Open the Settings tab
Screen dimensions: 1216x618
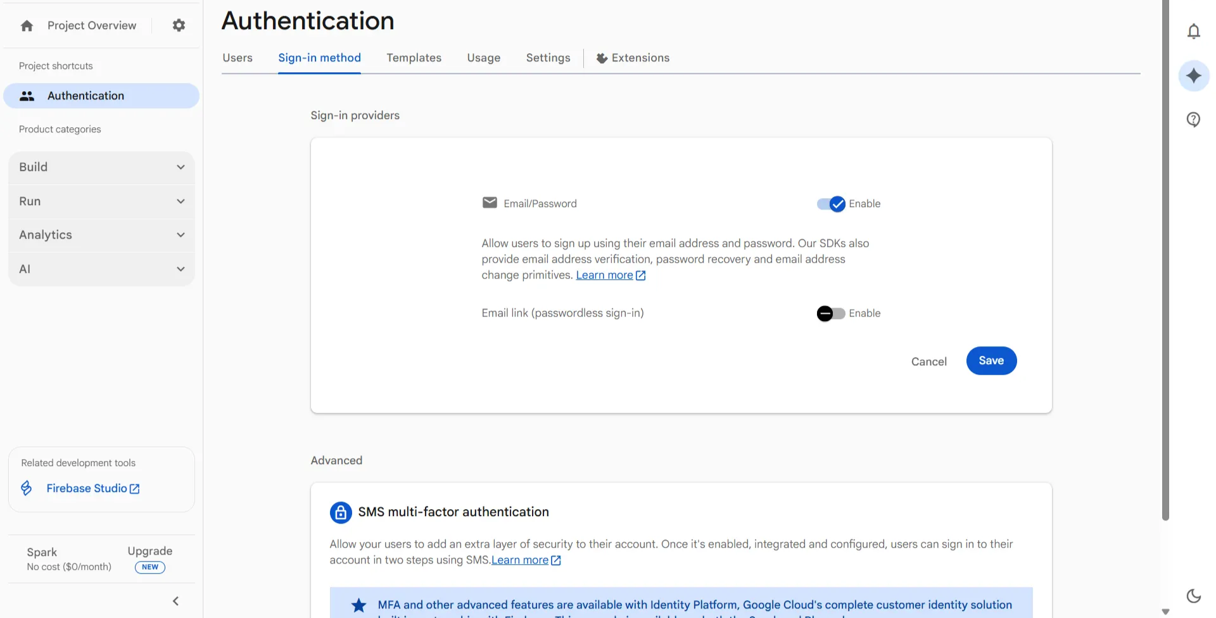pos(548,58)
